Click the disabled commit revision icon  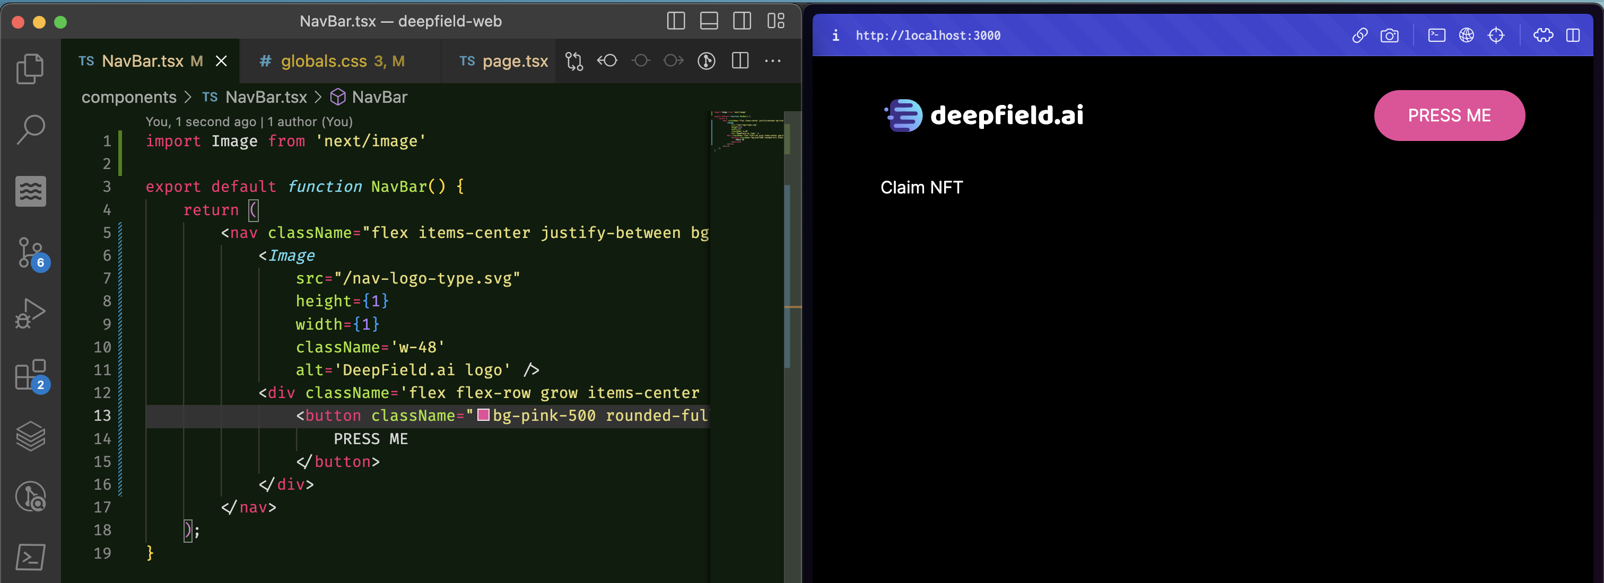click(641, 61)
